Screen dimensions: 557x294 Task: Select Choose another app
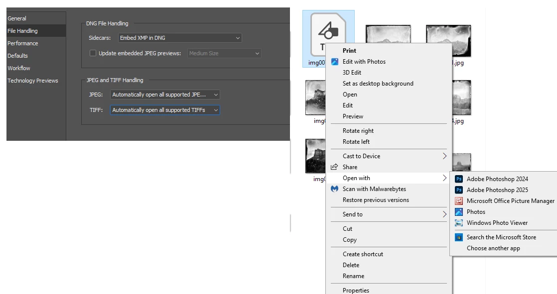click(x=504, y=248)
